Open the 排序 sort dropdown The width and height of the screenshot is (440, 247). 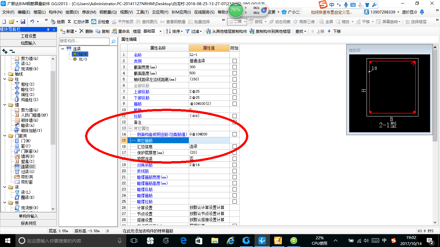[182, 31]
